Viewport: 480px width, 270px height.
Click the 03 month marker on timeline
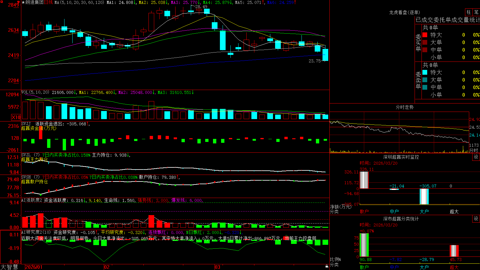point(217,267)
